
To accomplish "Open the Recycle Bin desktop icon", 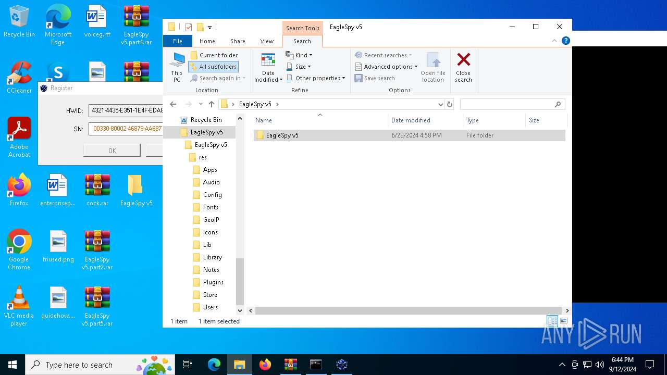I will coord(19,21).
